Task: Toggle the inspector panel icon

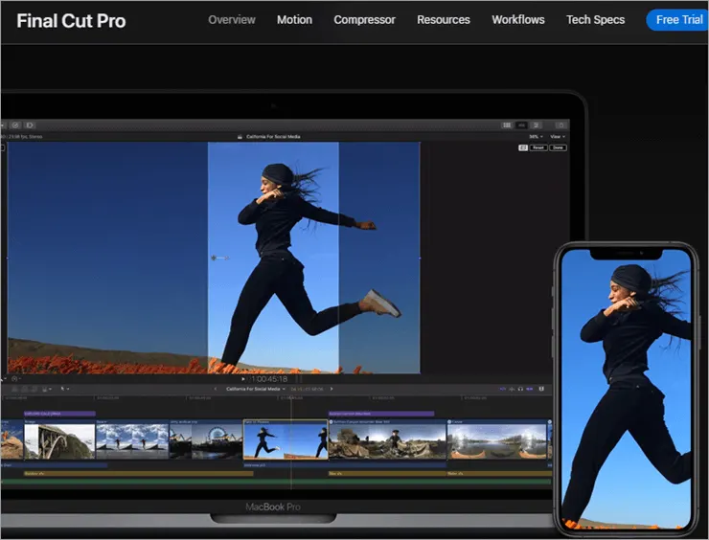Action: 536,125
